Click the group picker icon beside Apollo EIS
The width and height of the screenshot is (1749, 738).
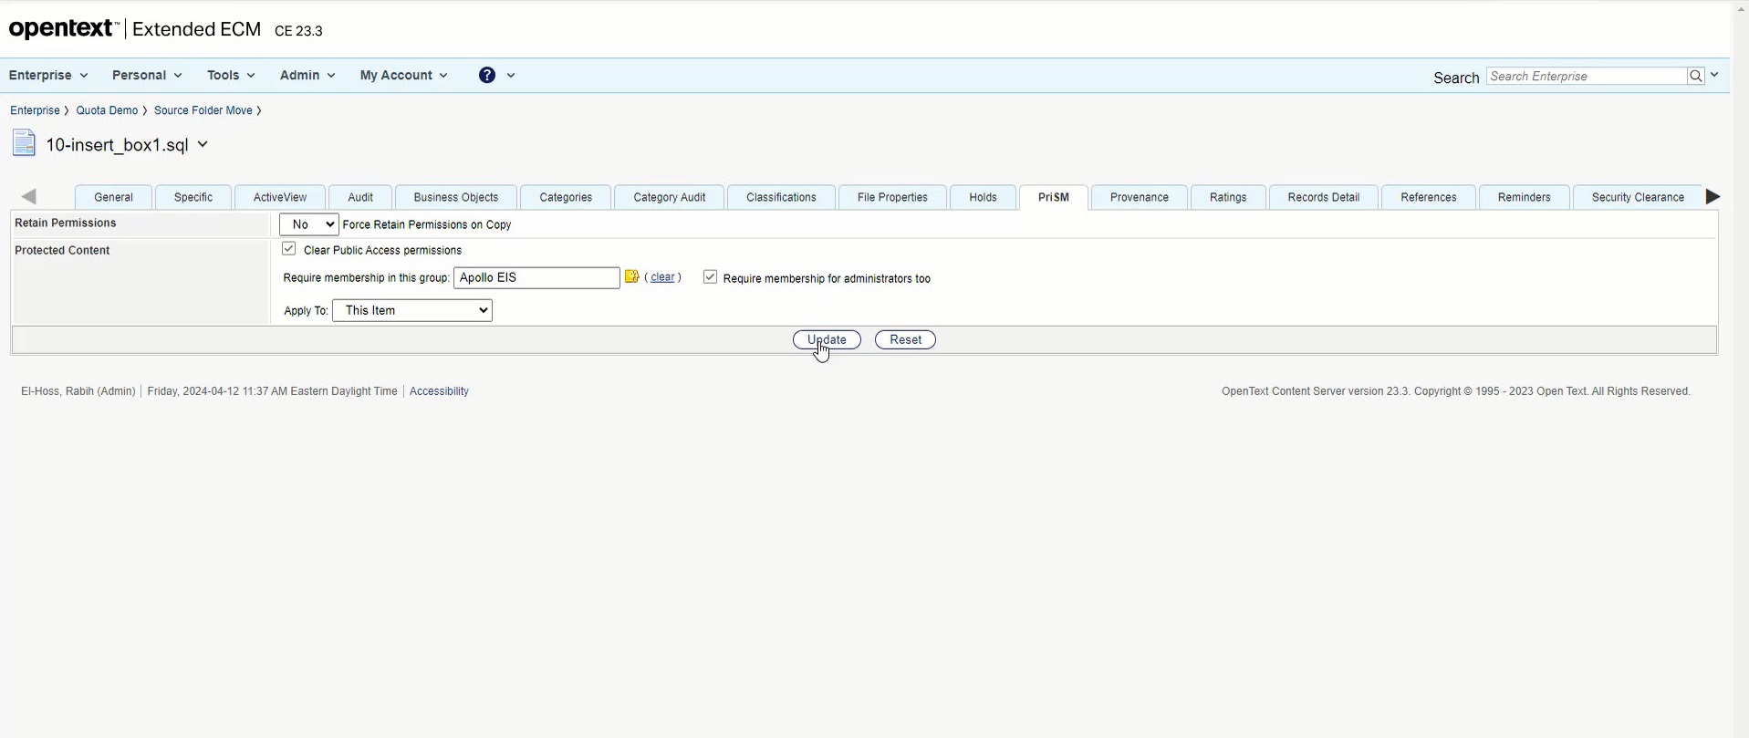point(631,277)
